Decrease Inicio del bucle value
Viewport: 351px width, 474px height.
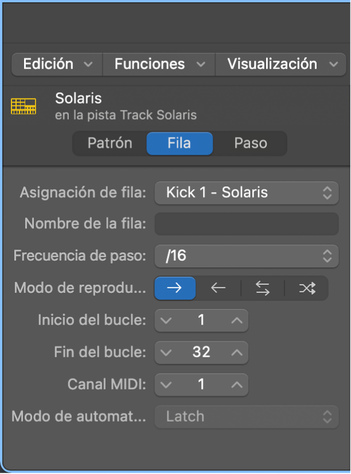pyautogui.click(x=166, y=321)
